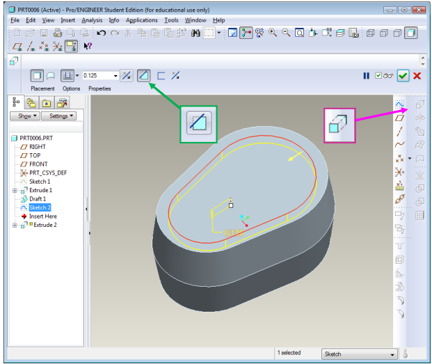Cancel the feature with the red X

pyautogui.click(x=417, y=76)
